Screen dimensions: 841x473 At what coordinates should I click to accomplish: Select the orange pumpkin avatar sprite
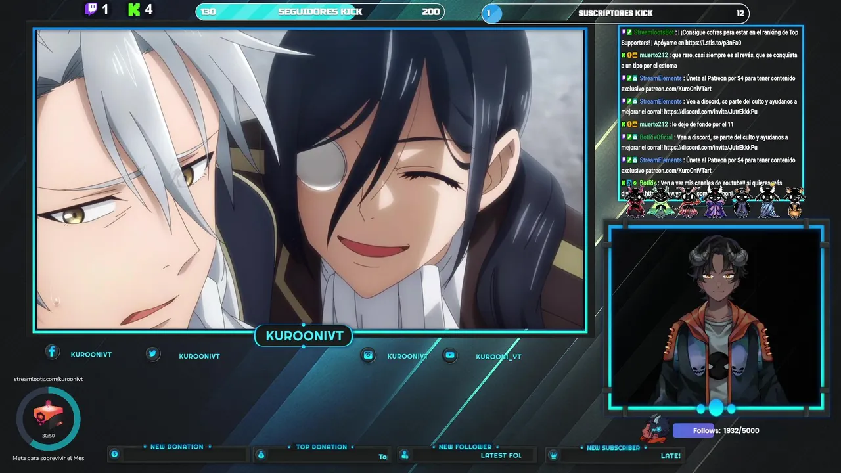click(794, 203)
